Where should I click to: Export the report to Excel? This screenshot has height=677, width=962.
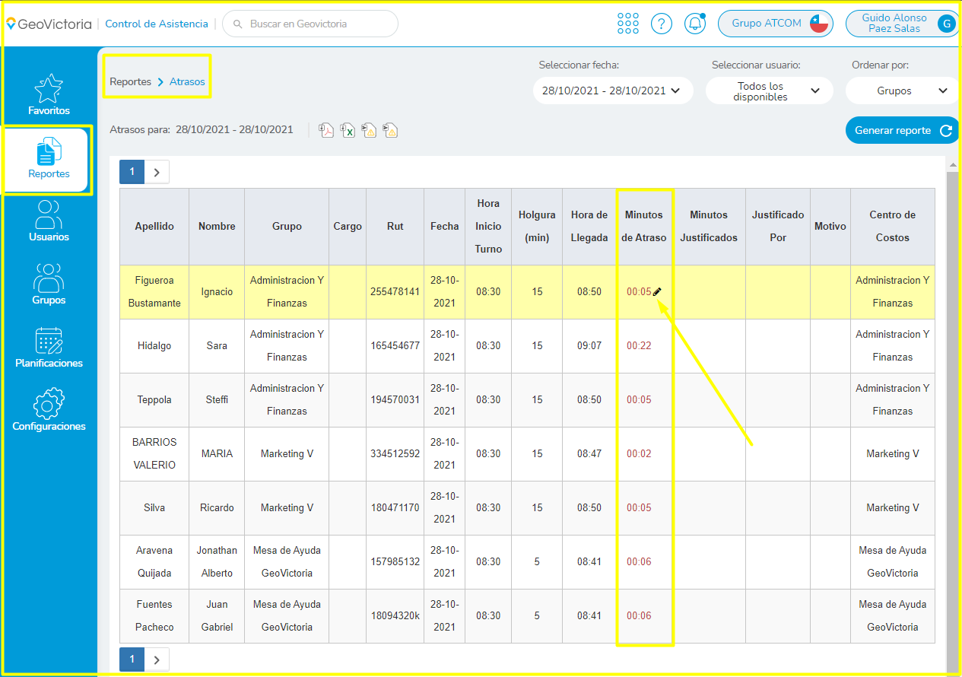(x=348, y=130)
